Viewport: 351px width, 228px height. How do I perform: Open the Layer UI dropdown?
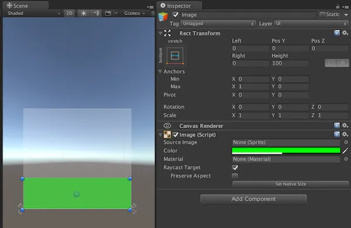pyautogui.click(x=311, y=23)
